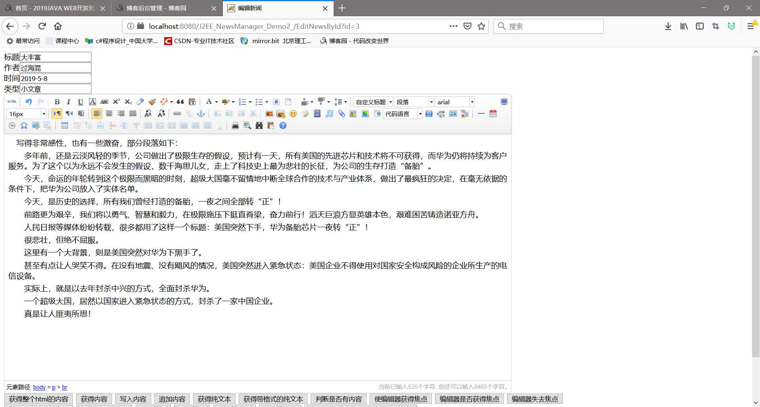Click the 判断是否有内容 button
The width and height of the screenshot is (760, 407).
tap(338, 399)
